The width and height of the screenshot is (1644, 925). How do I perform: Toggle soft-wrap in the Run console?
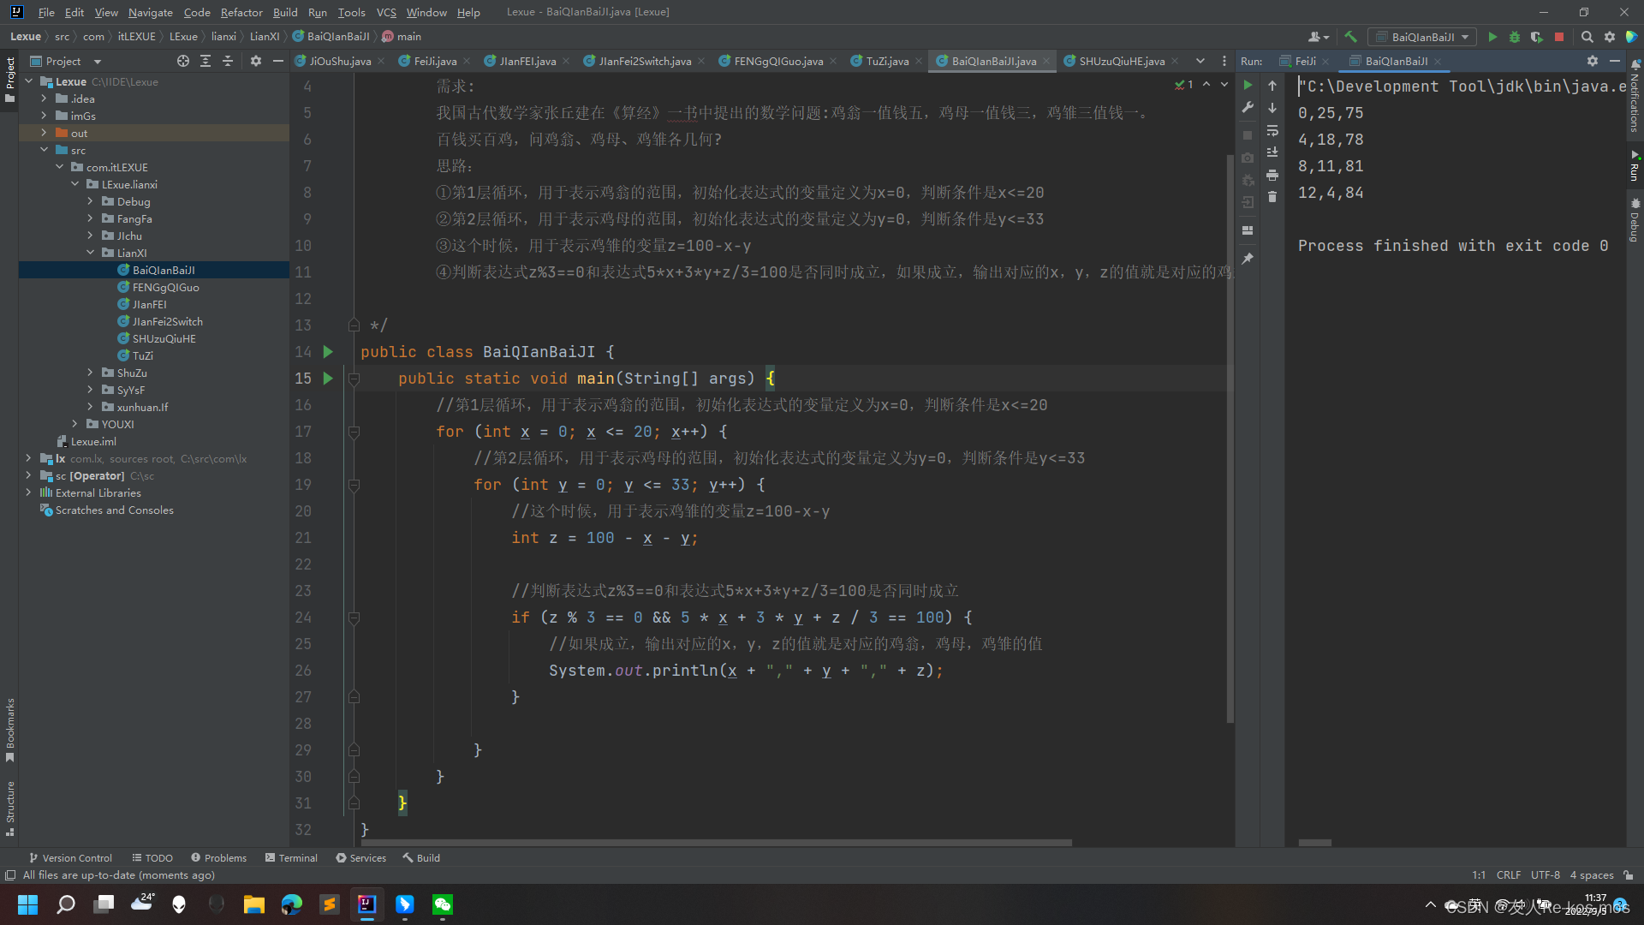(1272, 130)
